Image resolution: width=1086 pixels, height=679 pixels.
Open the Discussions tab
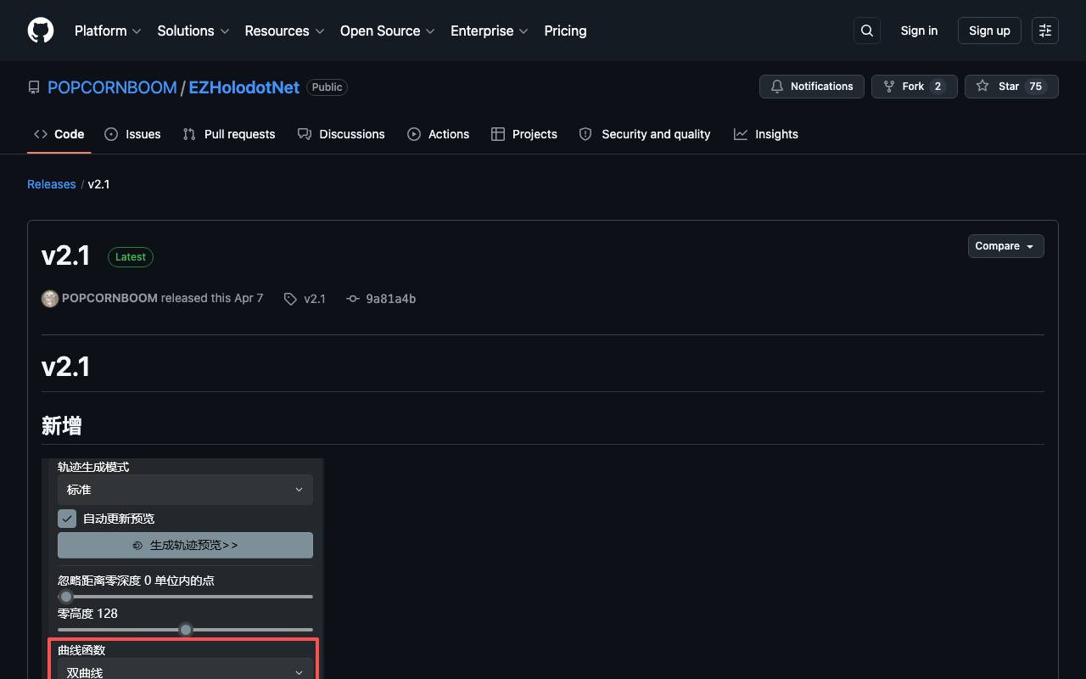click(x=341, y=134)
